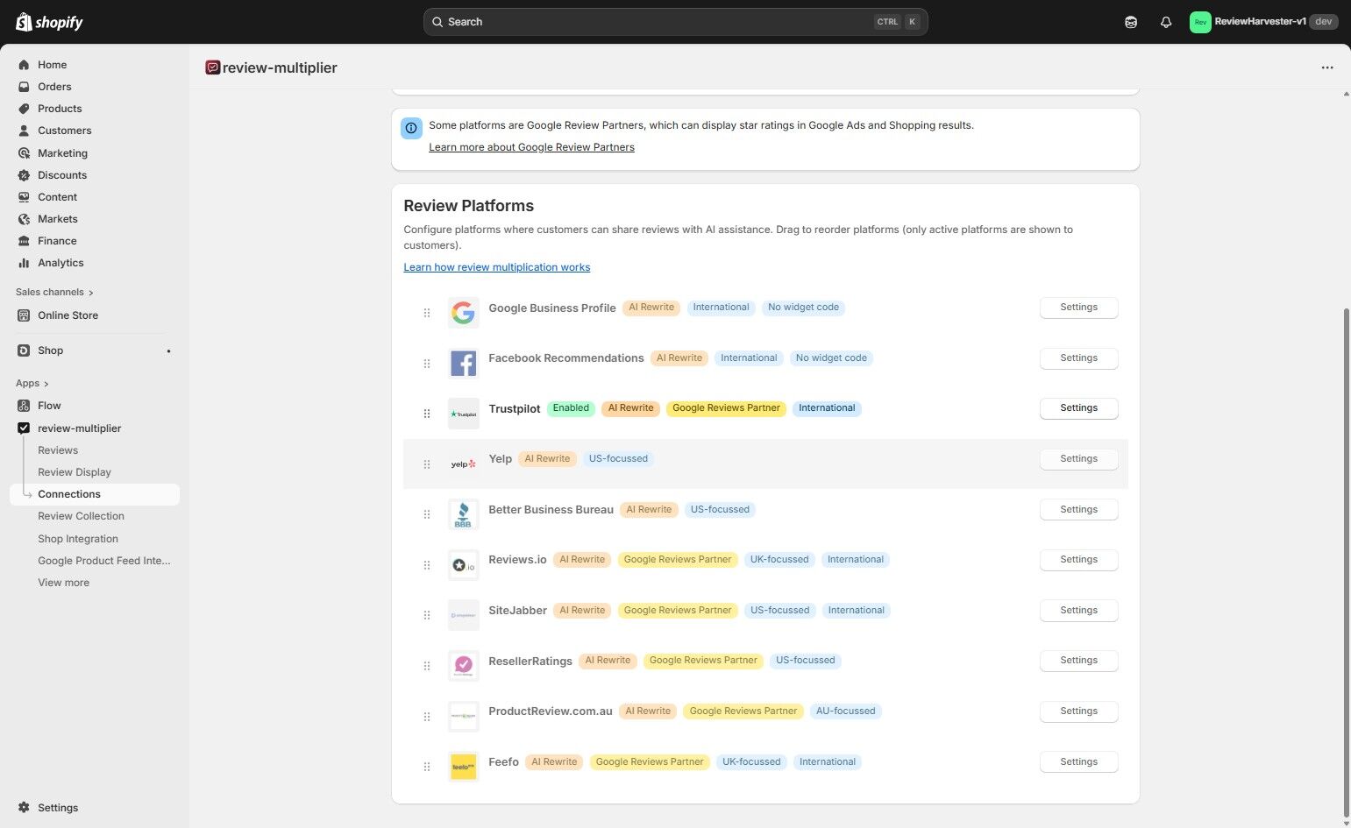Open the three-dot menu for review-multiplier
Image resolution: width=1351 pixels, height=828 pixels.
coord(1327,67)
